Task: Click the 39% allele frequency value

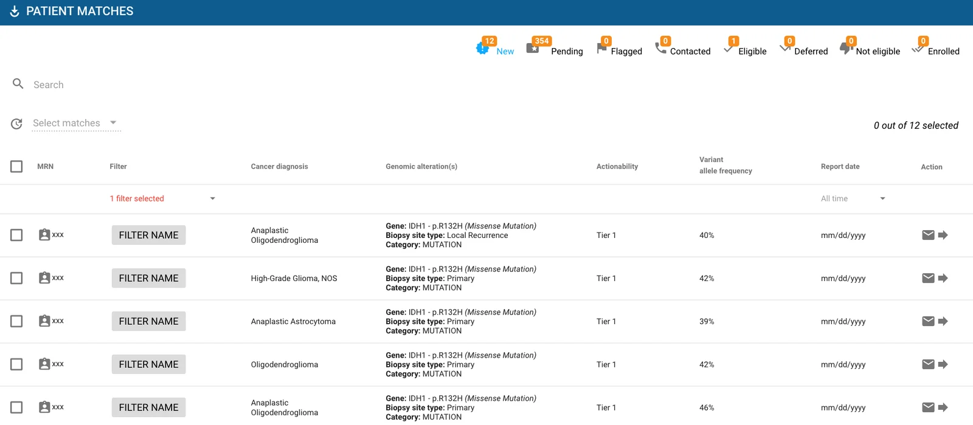Action: (707, 322)
